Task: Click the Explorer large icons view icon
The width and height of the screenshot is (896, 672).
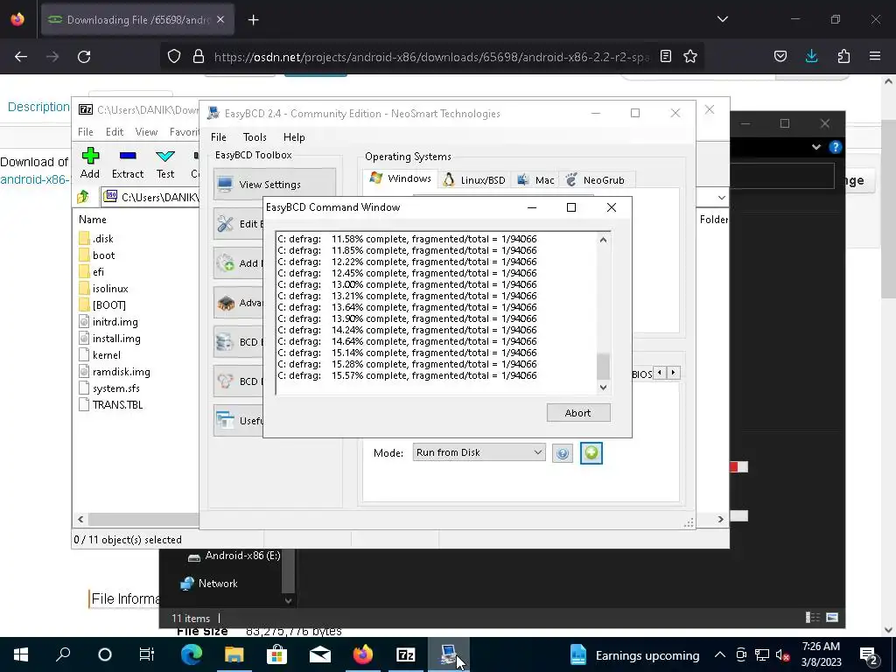Action: pyautogui.click(x=832, y=617)
